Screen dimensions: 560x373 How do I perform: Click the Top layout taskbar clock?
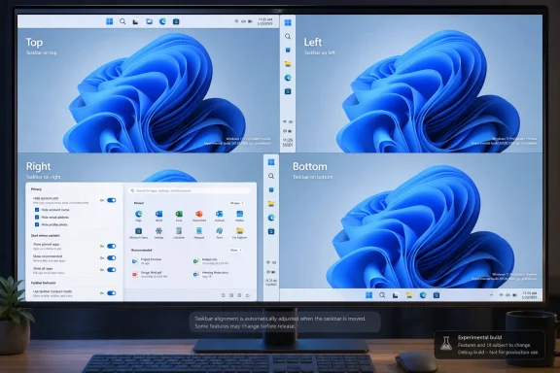pos(265,21)
